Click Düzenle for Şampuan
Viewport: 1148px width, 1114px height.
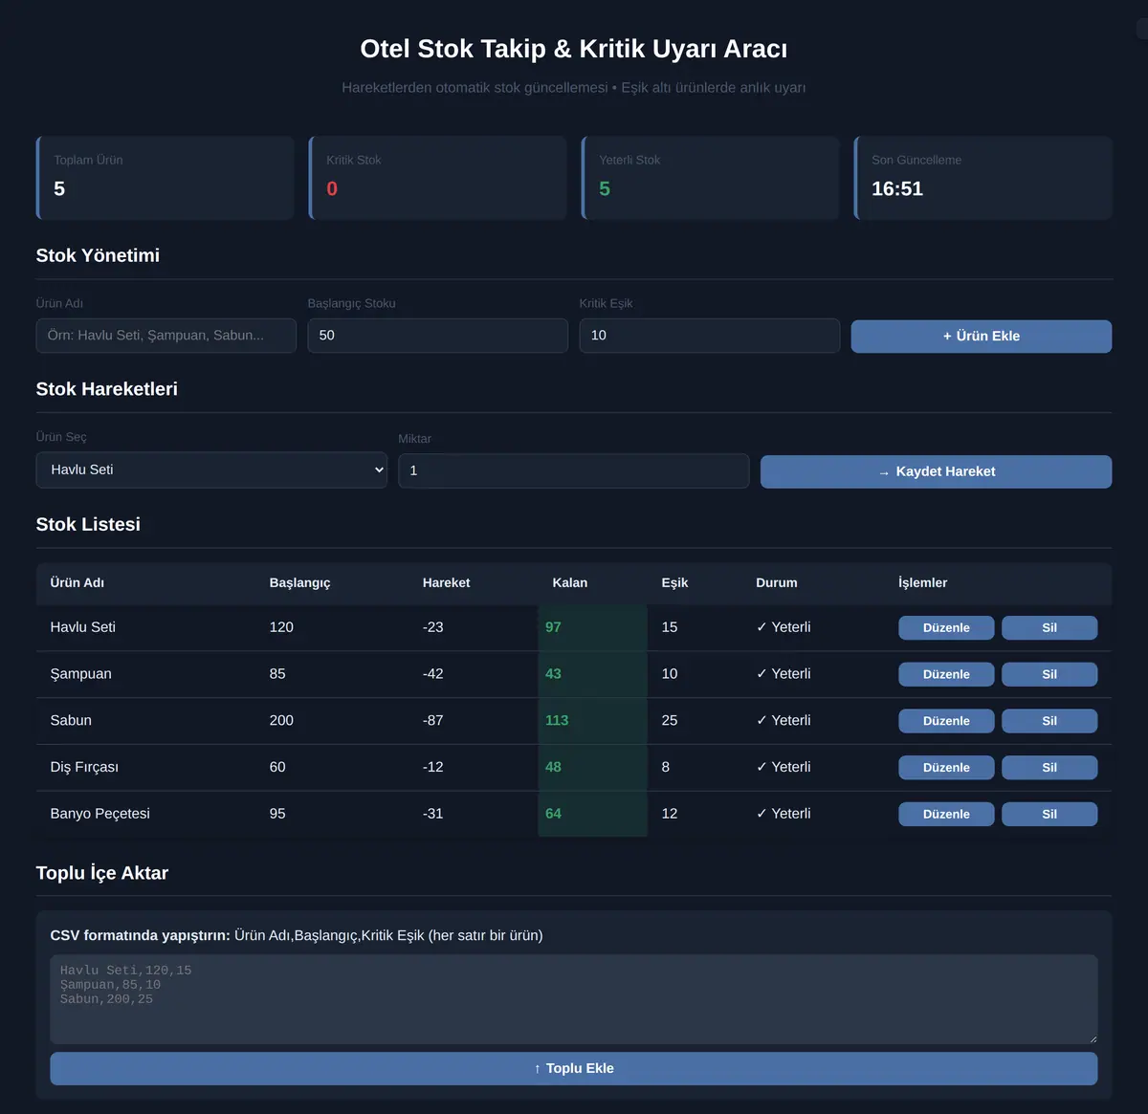tap(946, 674)
